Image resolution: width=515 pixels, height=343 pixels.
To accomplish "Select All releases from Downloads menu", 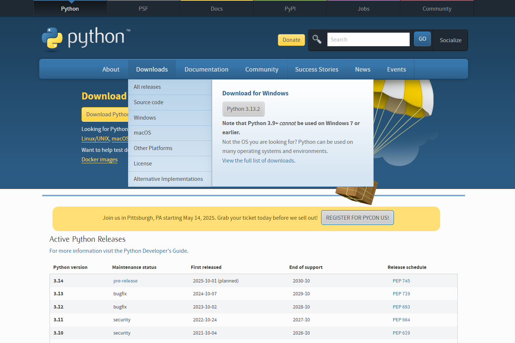I will point(170,87).
